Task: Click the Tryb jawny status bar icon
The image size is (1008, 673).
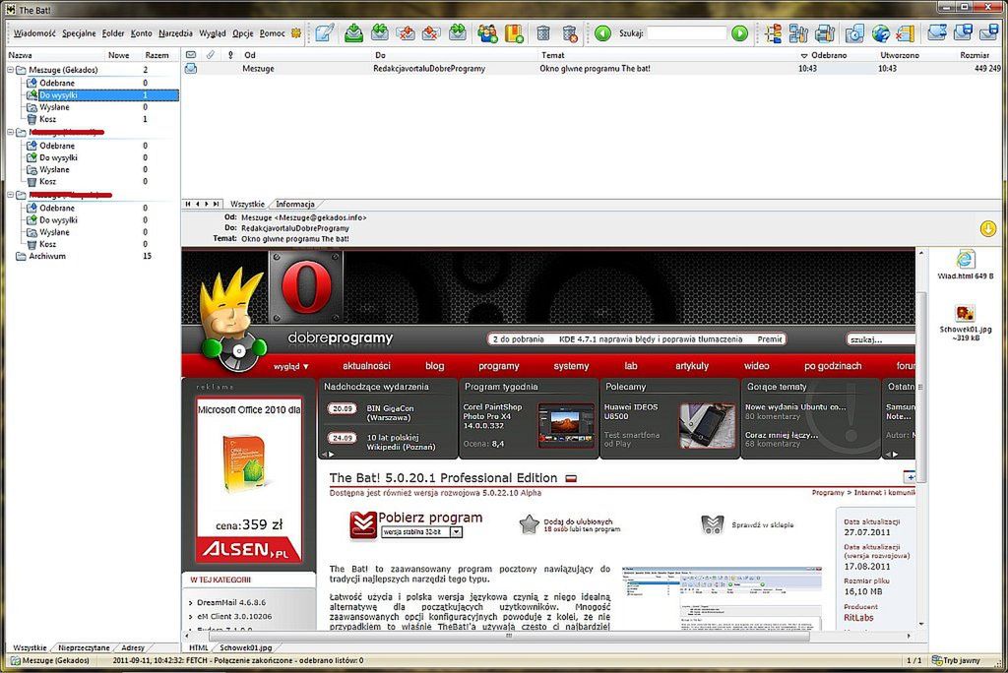Action: tap(937, 660)
